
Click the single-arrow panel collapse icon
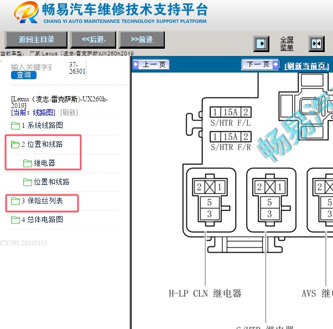coord(261,44)
